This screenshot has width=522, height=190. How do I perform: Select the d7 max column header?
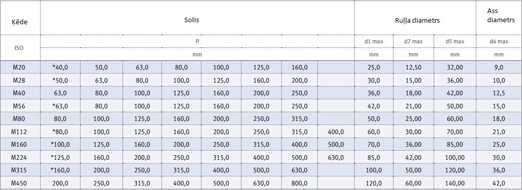click(413, 42)
